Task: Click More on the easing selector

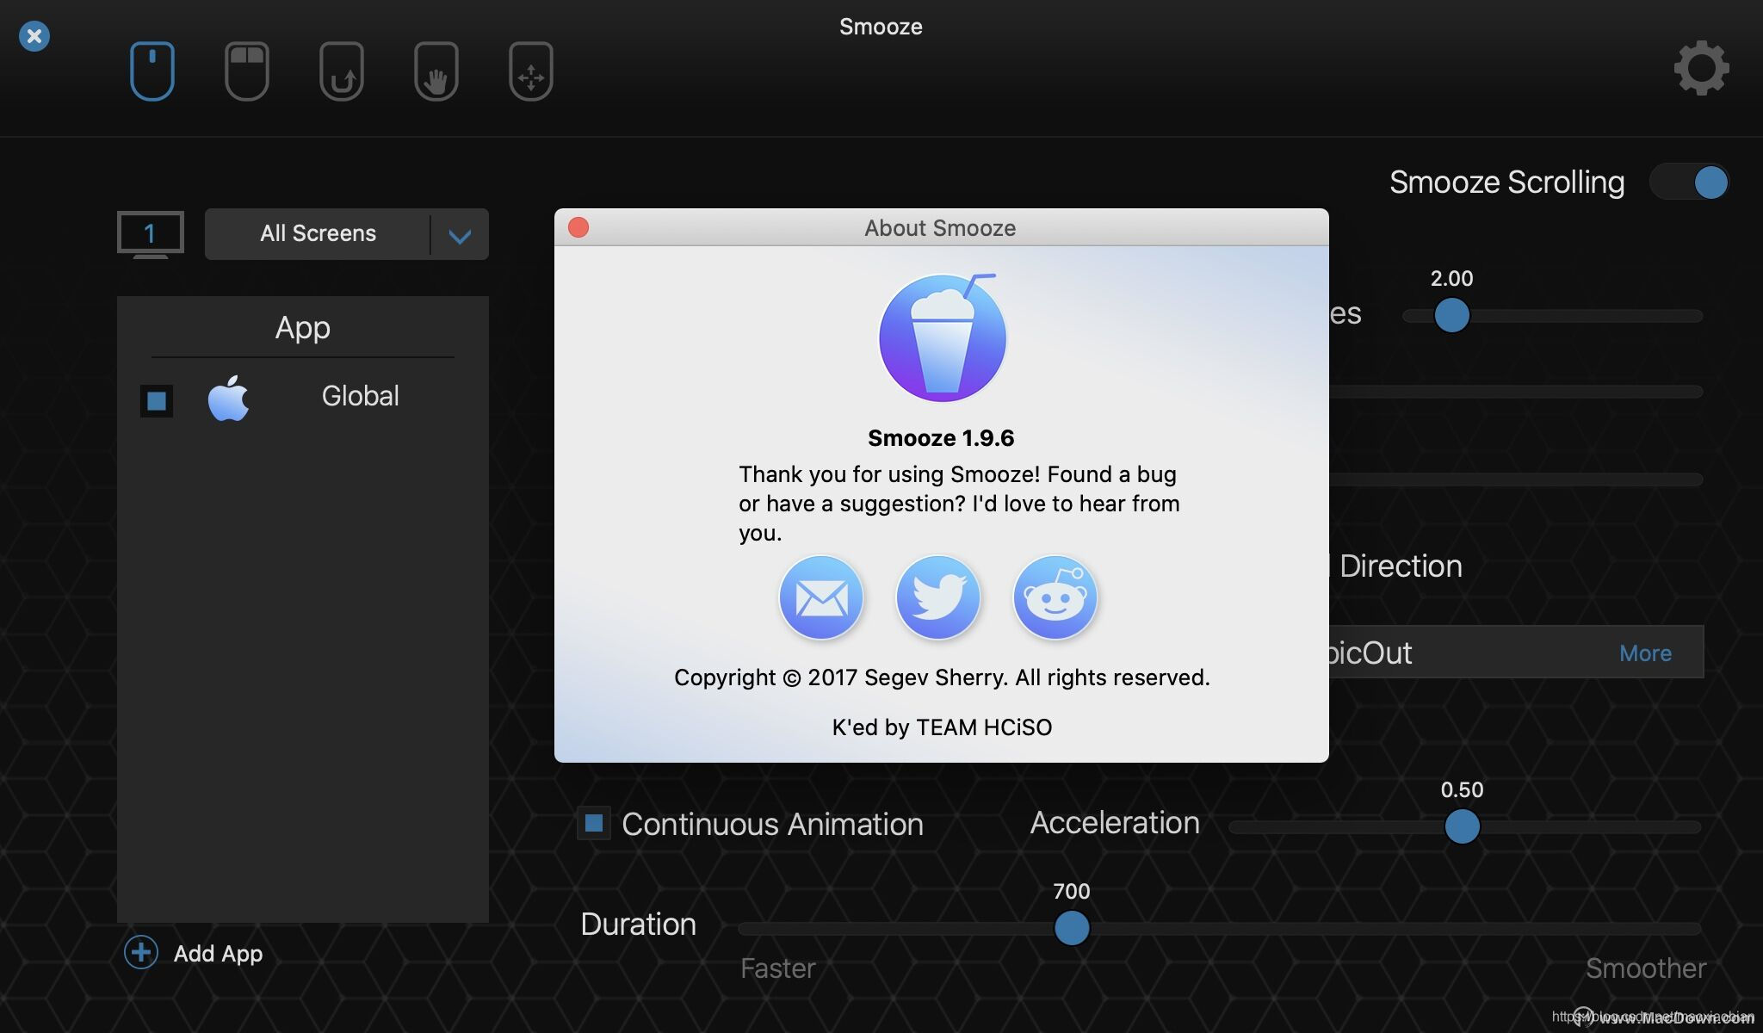Action: pos(1645,653)
